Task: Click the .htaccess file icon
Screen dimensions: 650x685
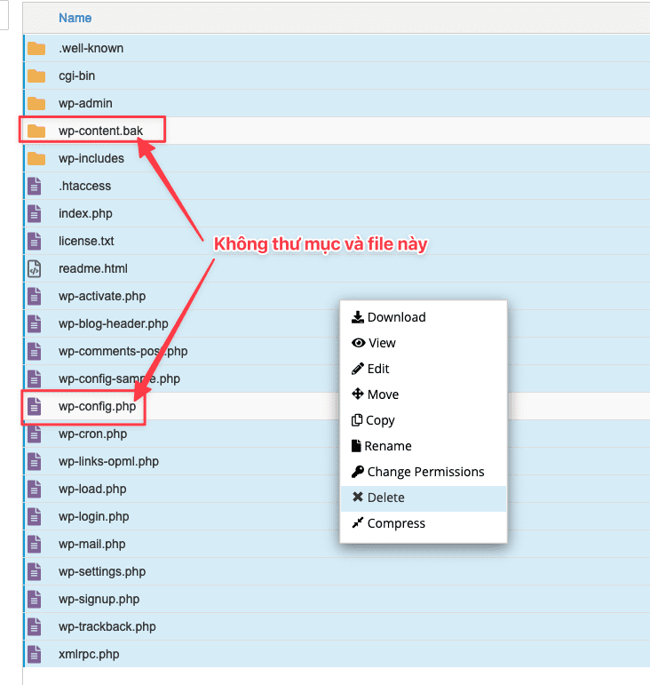Action: pos(35,187)
